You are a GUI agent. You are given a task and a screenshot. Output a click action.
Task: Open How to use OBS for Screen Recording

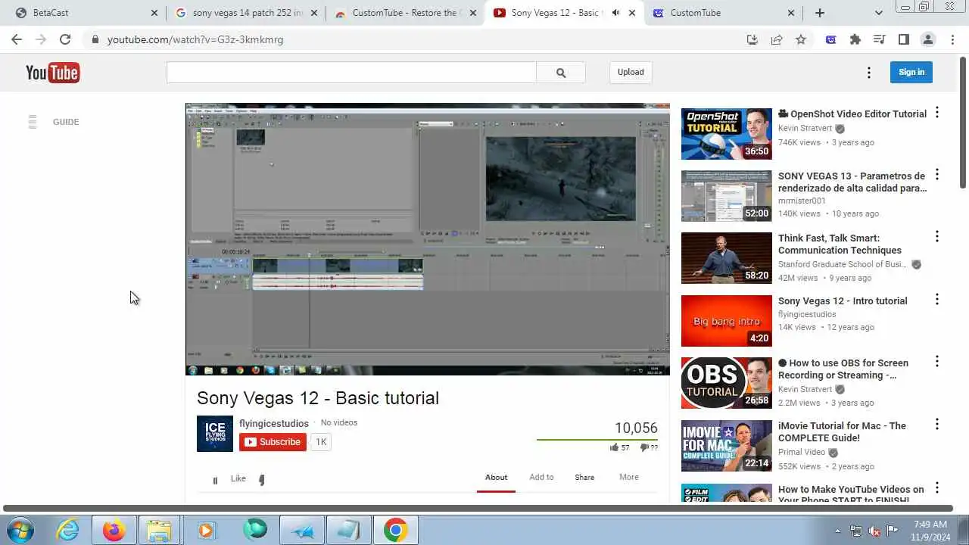pyautogui.click(x=843, y=369)
